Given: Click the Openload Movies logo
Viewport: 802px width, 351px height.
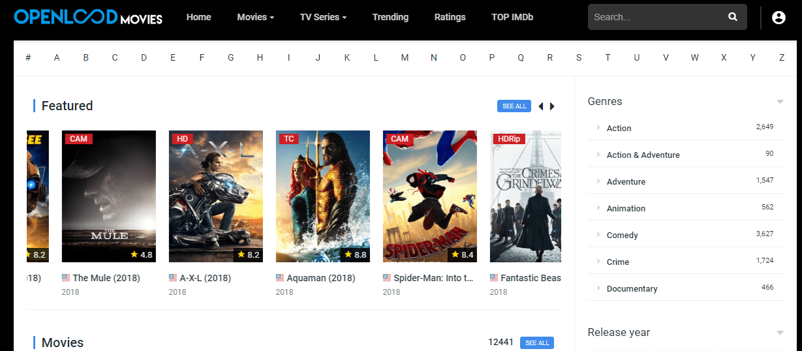Looking at the screenshot, I should [88, 17].
